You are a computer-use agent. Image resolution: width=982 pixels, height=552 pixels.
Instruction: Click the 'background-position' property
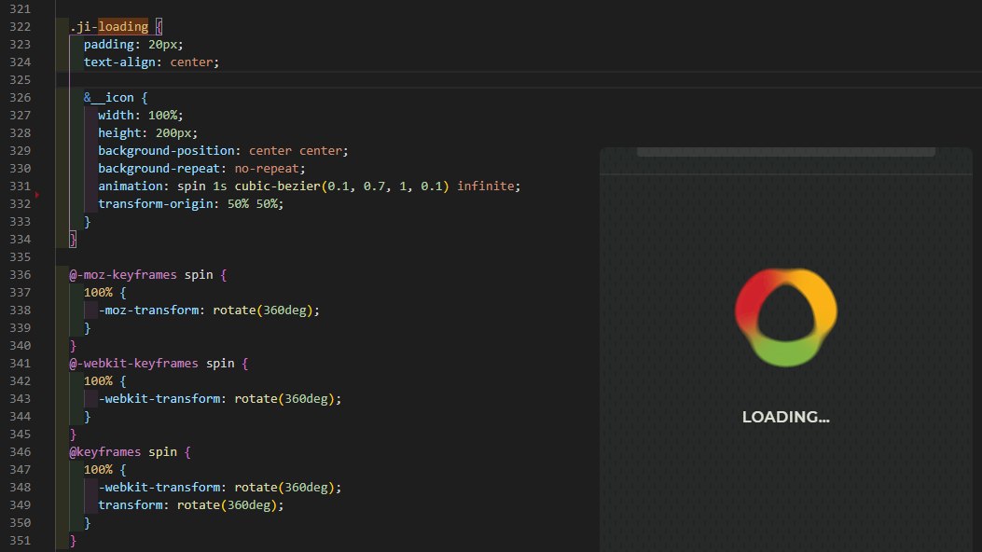pos(166,151)
